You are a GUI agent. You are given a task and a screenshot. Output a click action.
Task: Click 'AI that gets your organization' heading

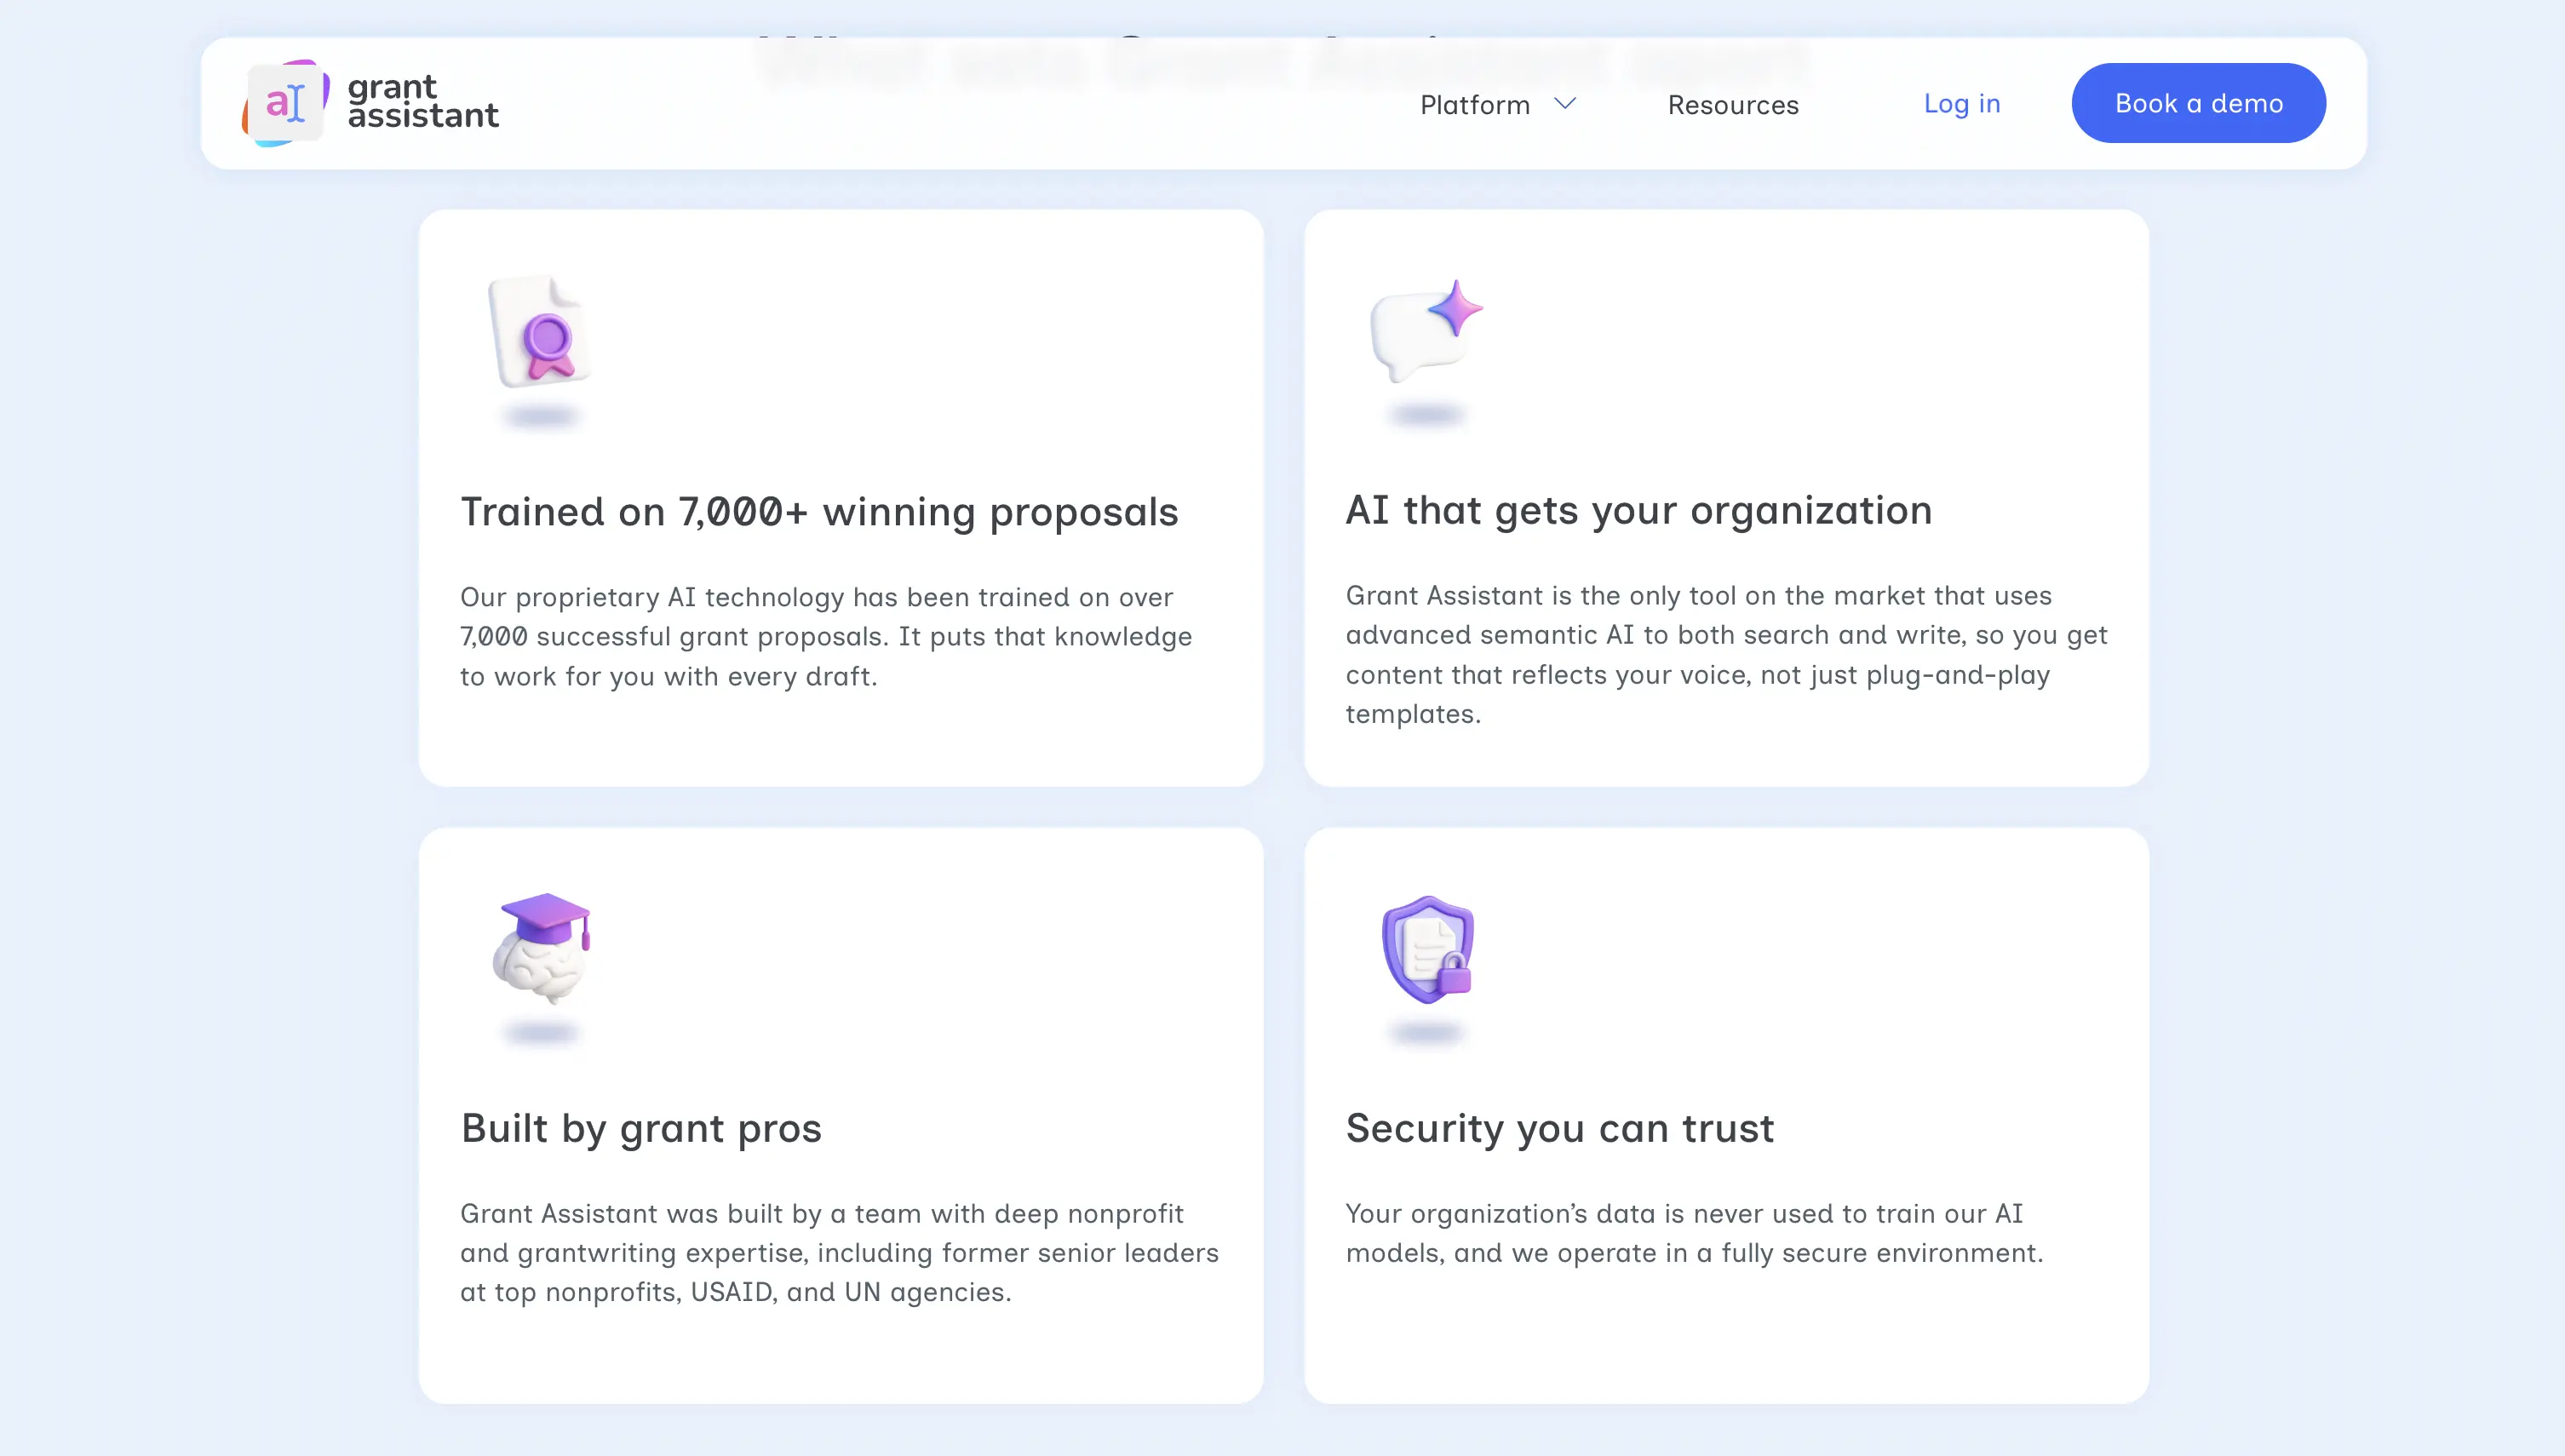[x=1638, y=510]
